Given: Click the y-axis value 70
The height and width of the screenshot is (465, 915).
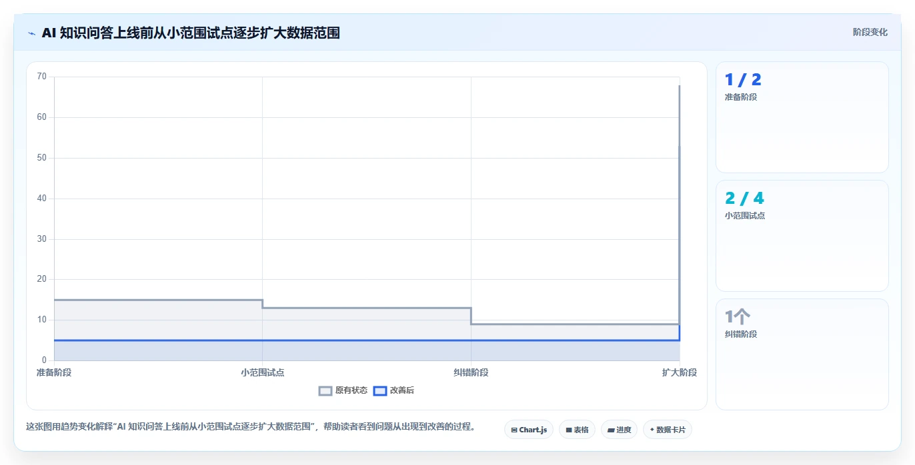Looking at the screenshot, I should click(42, 77).
